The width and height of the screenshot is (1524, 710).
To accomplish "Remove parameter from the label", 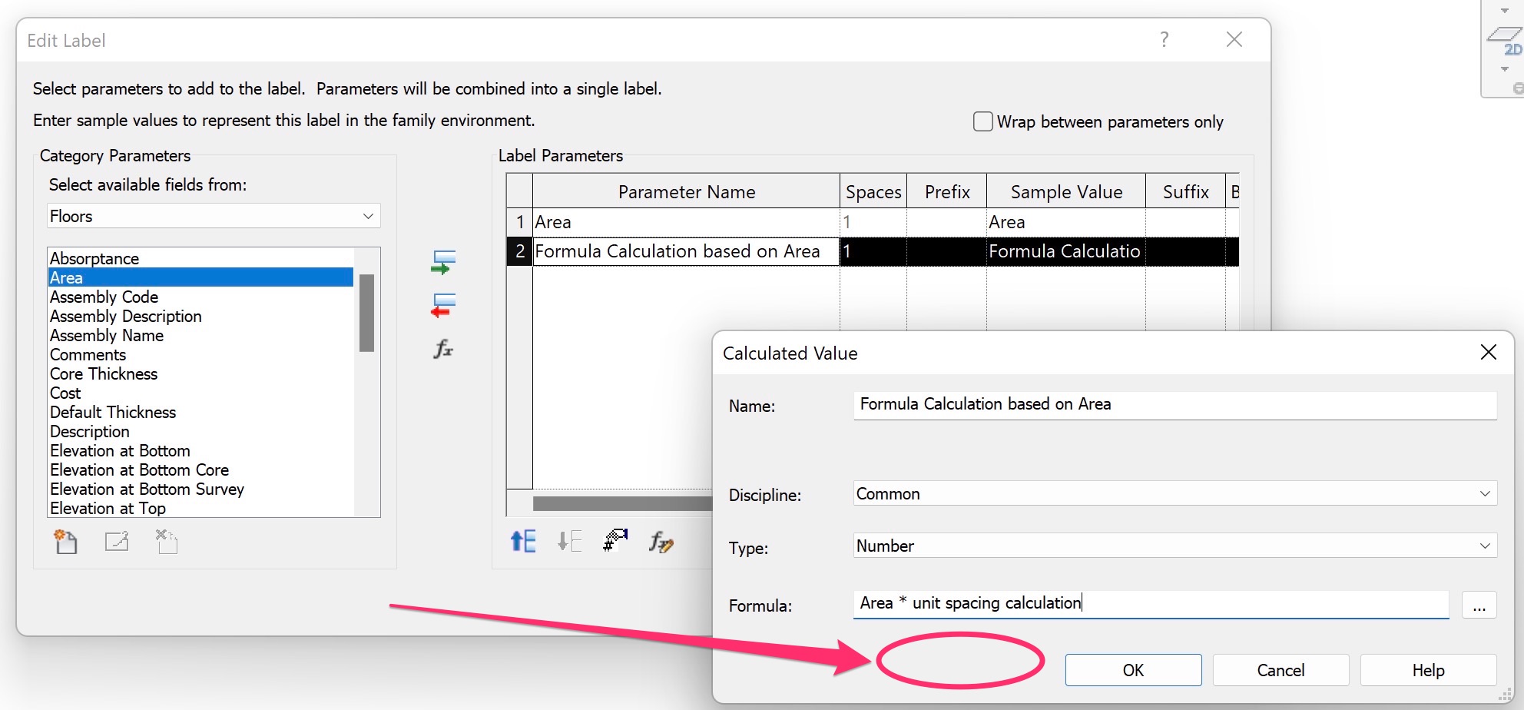I will 444,306.
